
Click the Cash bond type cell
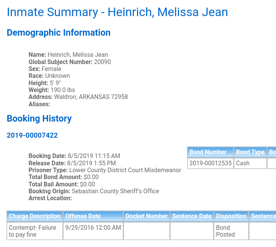point(250,163)
